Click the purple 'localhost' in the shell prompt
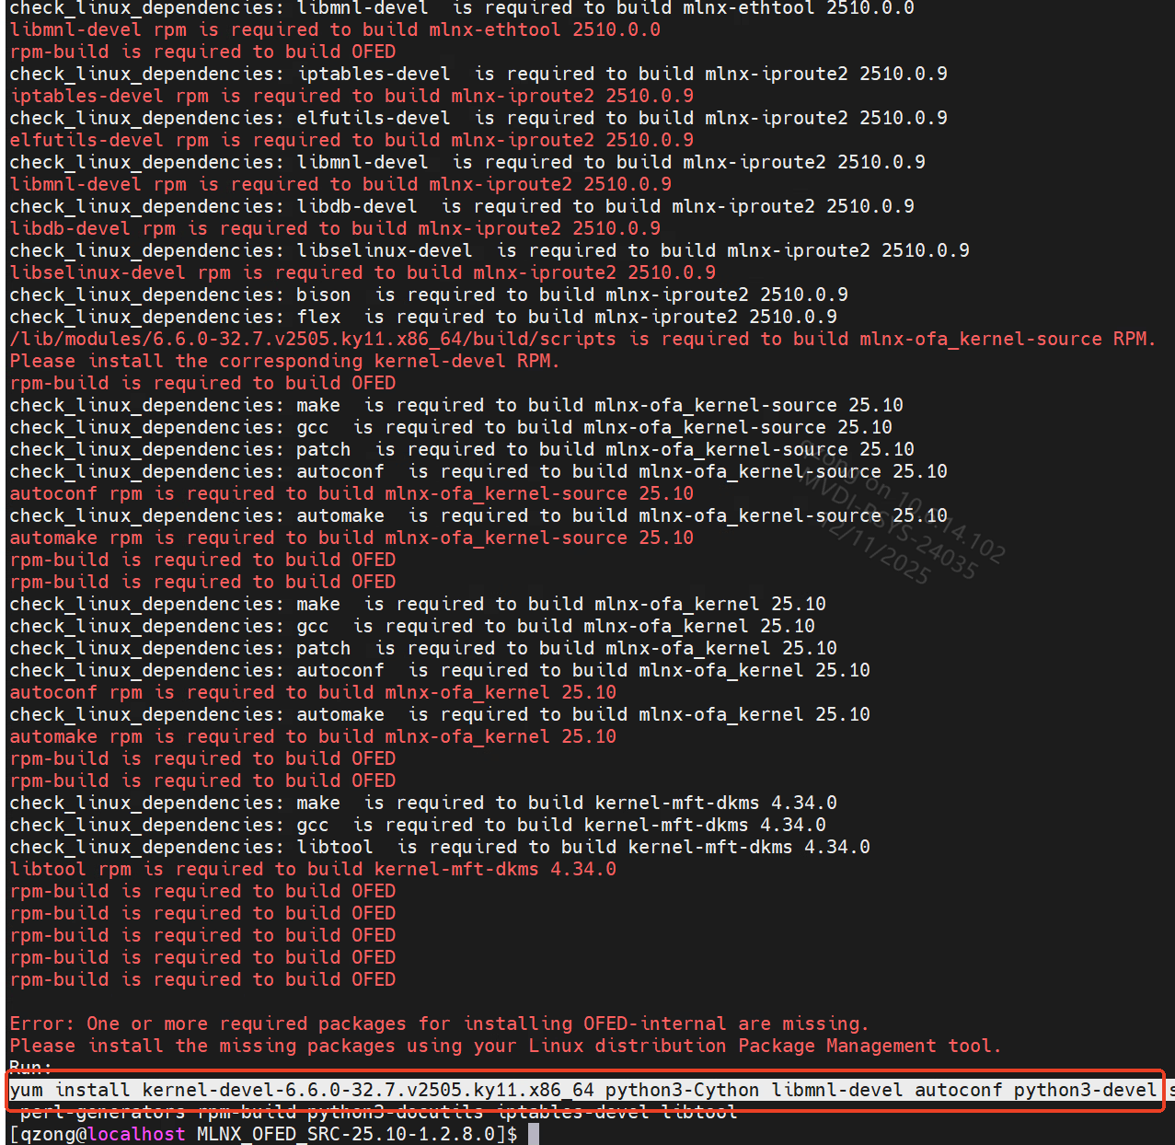 (x=136, y=1134)
